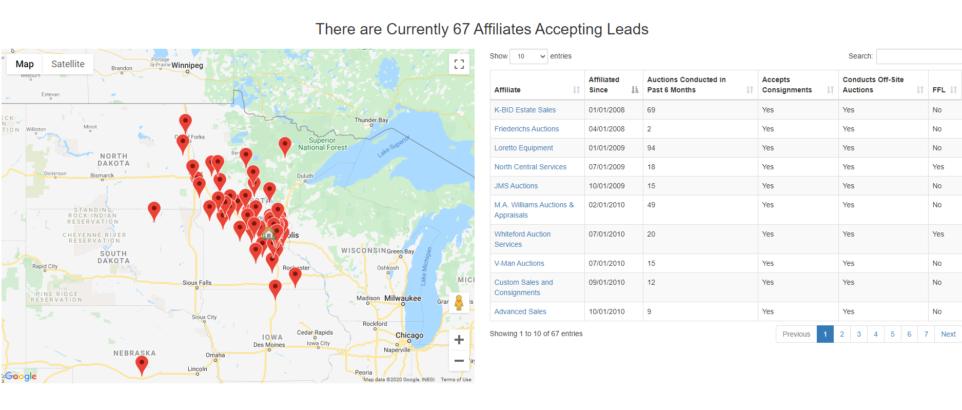Click the auctions count 94 cell

700,148
